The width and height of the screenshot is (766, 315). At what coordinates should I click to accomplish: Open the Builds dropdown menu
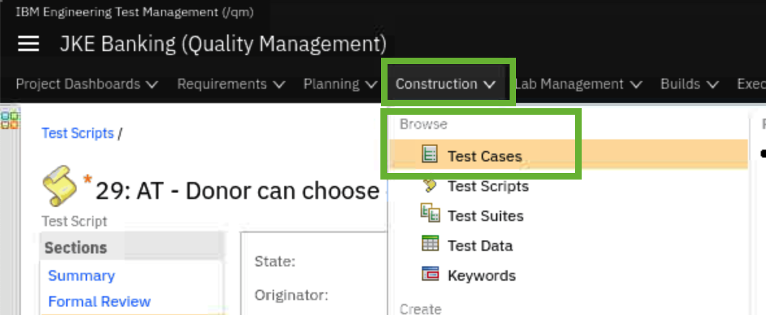[689, 84]
